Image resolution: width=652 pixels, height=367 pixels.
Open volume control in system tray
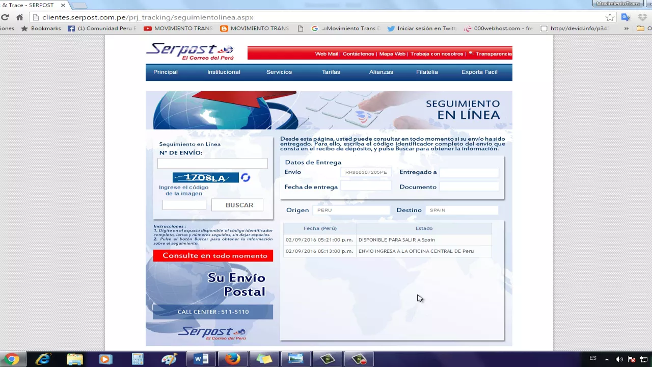pos(619,359)
